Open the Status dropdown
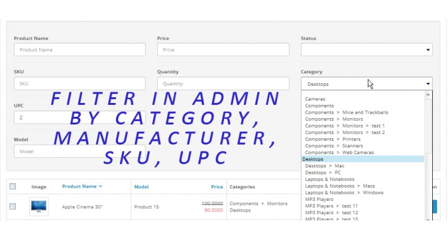448x240 pixels. pos(367,50)
